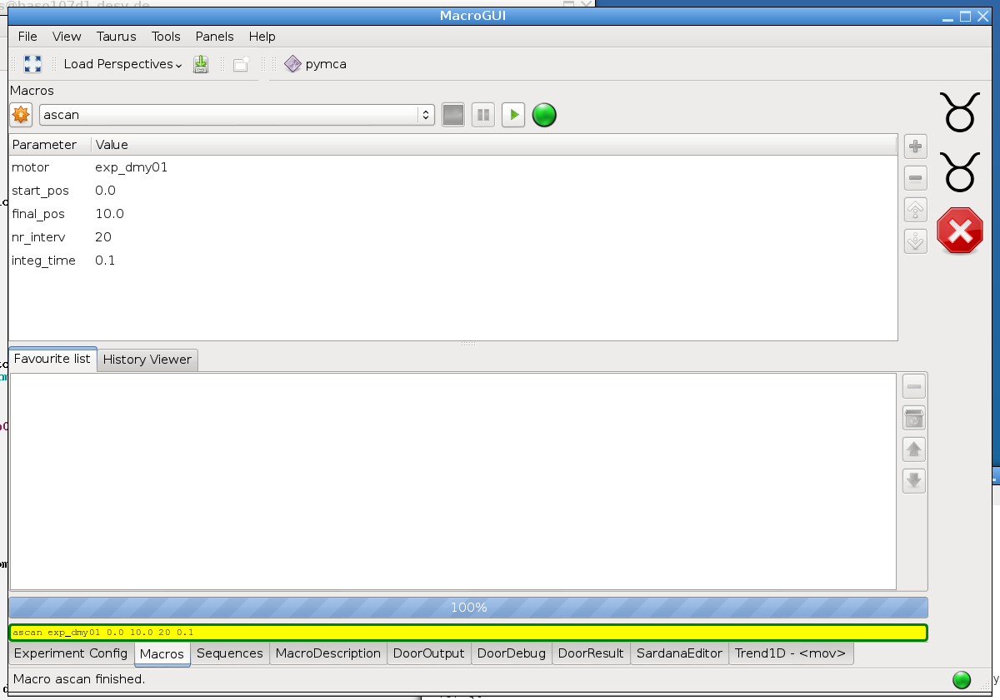Select the motor value exp_dmy01

(132, 167)
